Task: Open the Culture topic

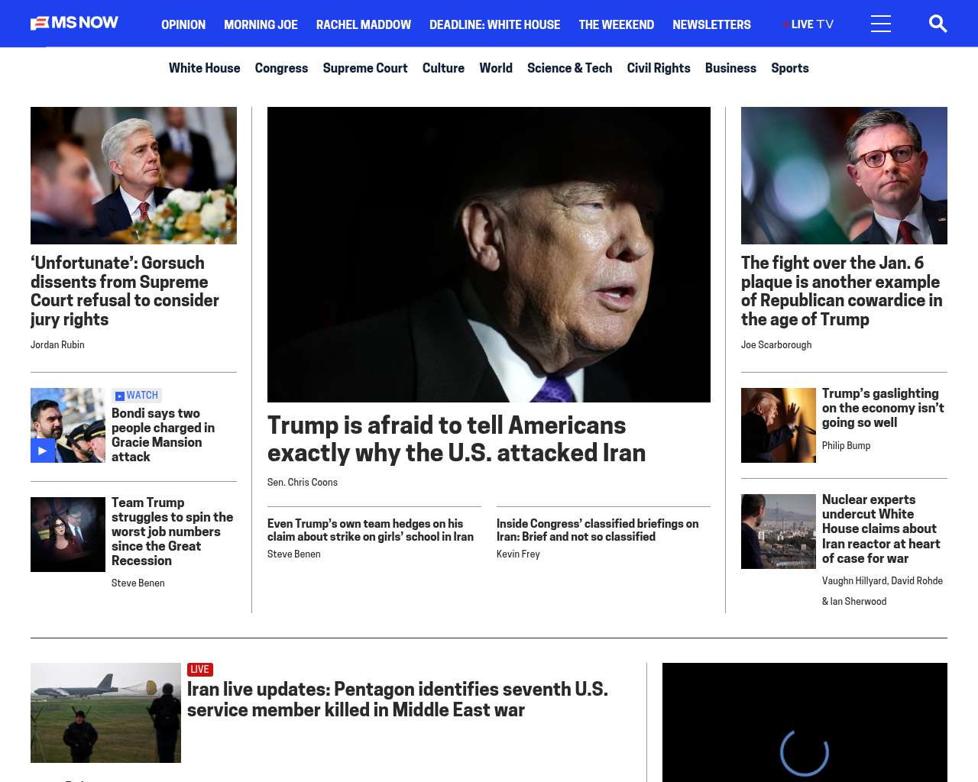Action: click(443, 68)
